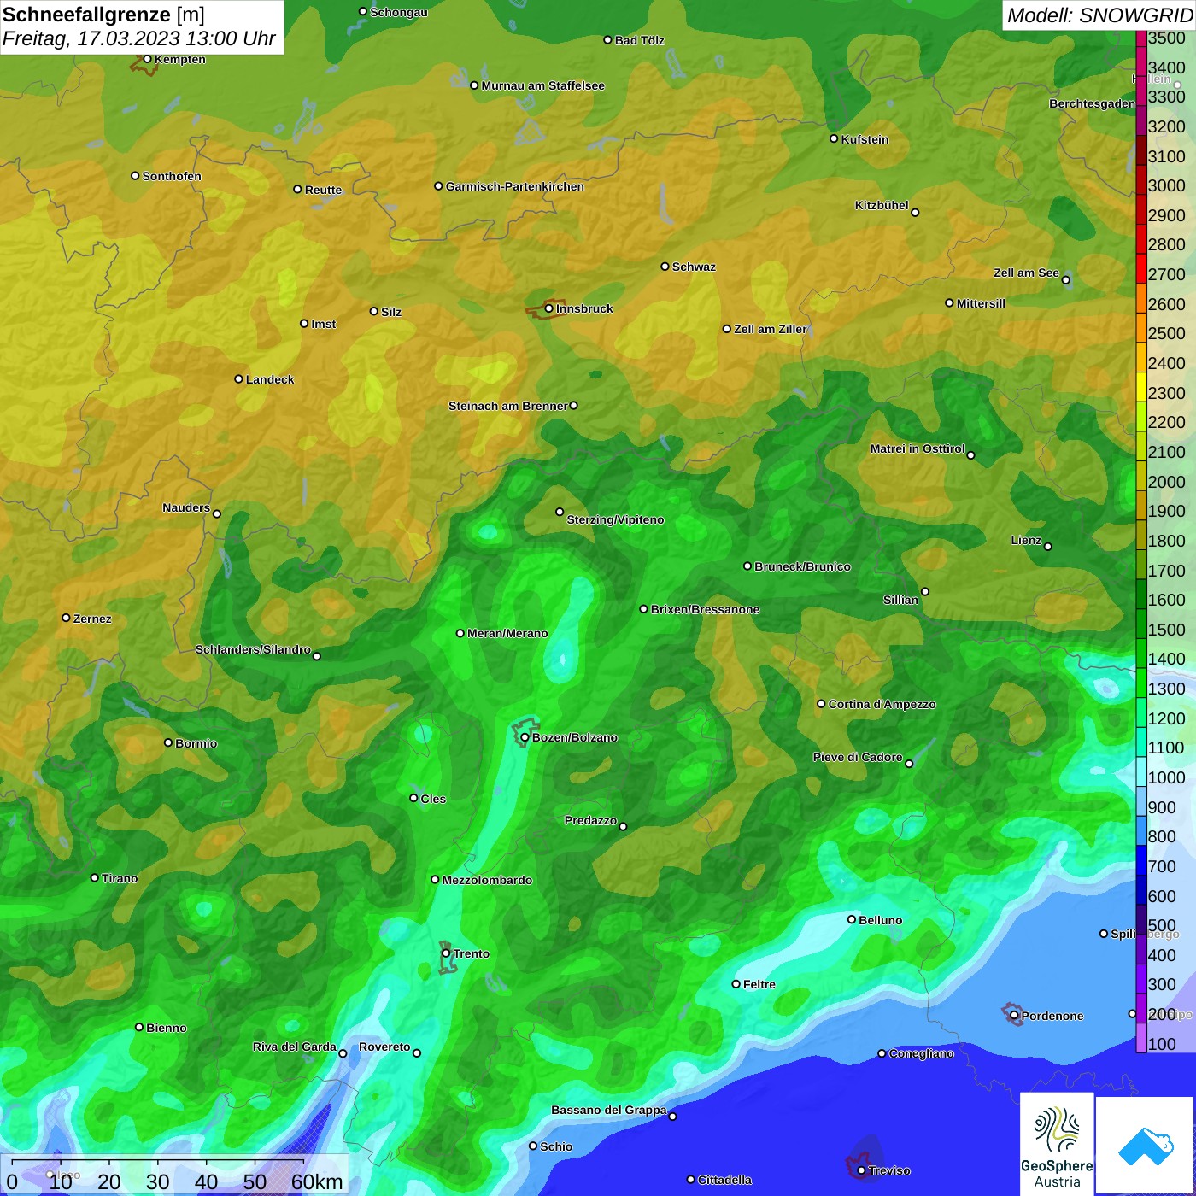1196x1196 pixels.
Task: Click the Cittadella label
Action: click(x=724, y=1180)
